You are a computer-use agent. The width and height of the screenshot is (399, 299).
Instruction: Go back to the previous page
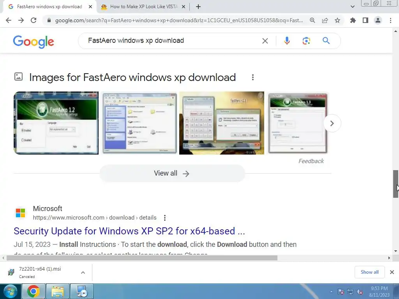[x=9, y=20]
